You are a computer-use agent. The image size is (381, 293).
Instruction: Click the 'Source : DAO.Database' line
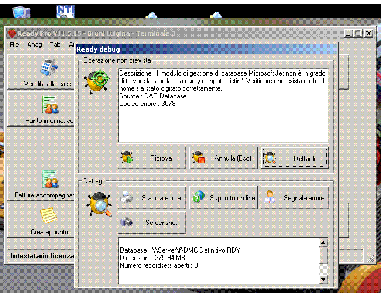click(153, 96)
